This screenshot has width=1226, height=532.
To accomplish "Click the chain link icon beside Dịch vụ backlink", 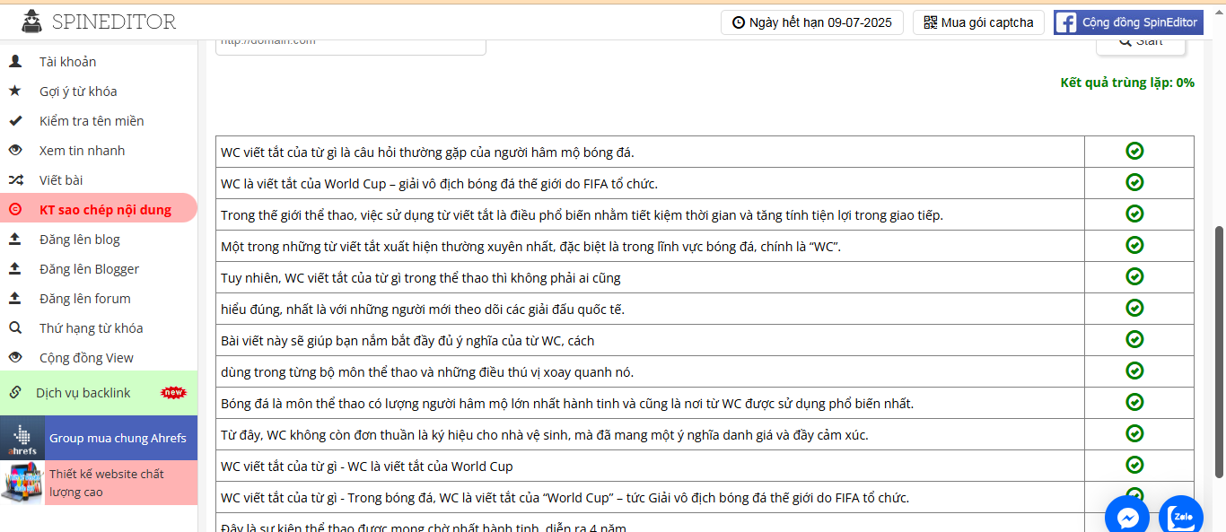I will pyautogui.click(x=15, y=393).
